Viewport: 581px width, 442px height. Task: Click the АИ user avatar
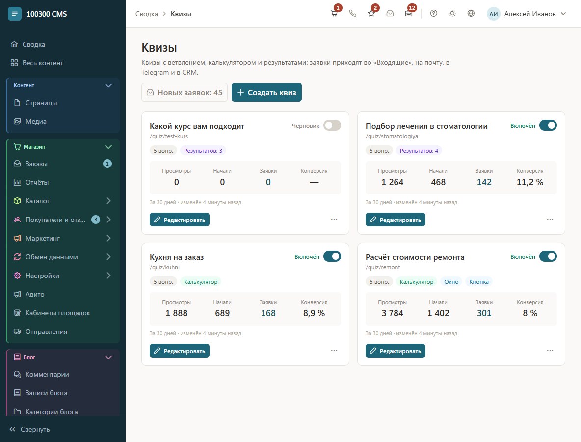click(493, 14)
